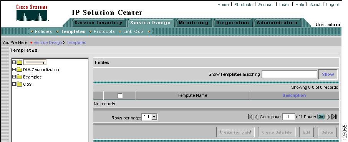Screen dimensions: 348x142
Task: Sort by the Description column header
Action: (294, 96)
